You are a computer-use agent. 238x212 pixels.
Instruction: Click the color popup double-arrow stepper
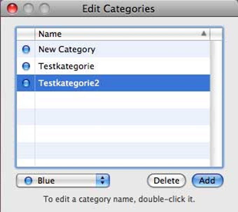pyautogui.click(x=103, y=180)
